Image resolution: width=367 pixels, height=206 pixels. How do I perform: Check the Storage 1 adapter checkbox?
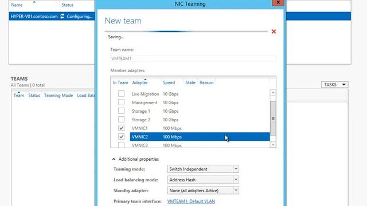pos(121,111)
